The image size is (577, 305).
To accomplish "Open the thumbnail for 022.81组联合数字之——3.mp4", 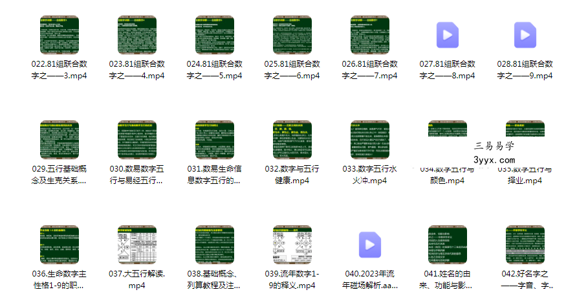I will click(60, 35).
